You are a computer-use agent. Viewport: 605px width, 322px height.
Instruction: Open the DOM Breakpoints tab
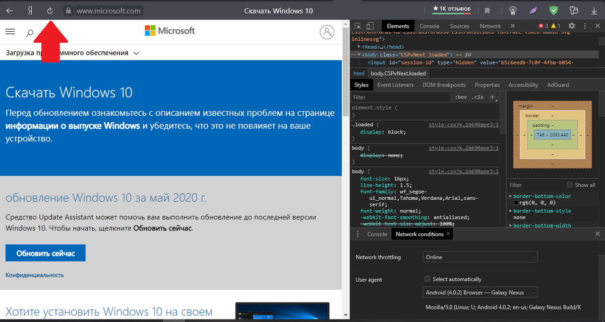tap(444, 85)
